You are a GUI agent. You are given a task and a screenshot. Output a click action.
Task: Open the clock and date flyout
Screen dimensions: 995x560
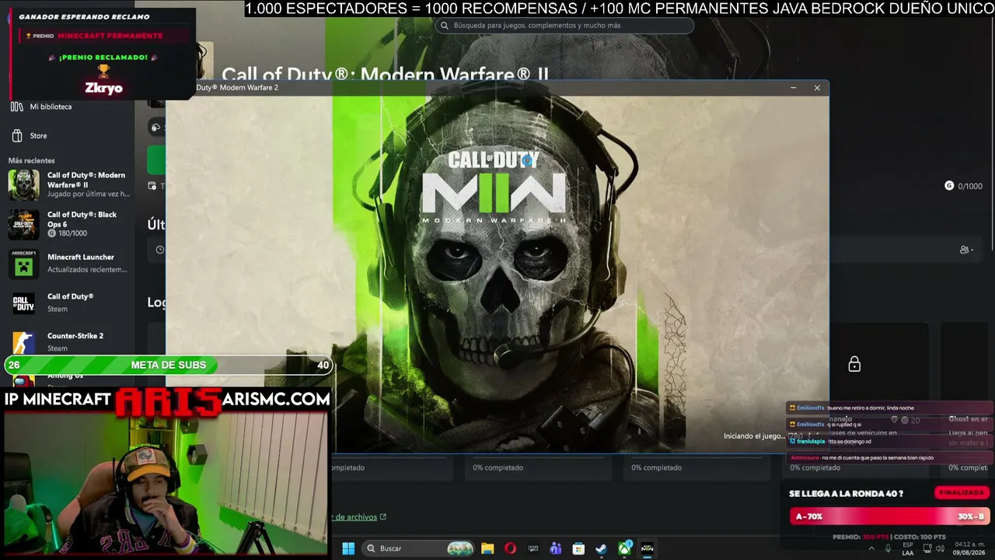pyautogui.click(x=969, y=548)
